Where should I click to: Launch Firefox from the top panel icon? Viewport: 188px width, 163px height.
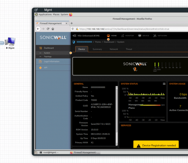point(71,15)
